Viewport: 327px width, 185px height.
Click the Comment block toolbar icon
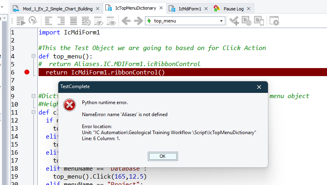pos(74,21)
